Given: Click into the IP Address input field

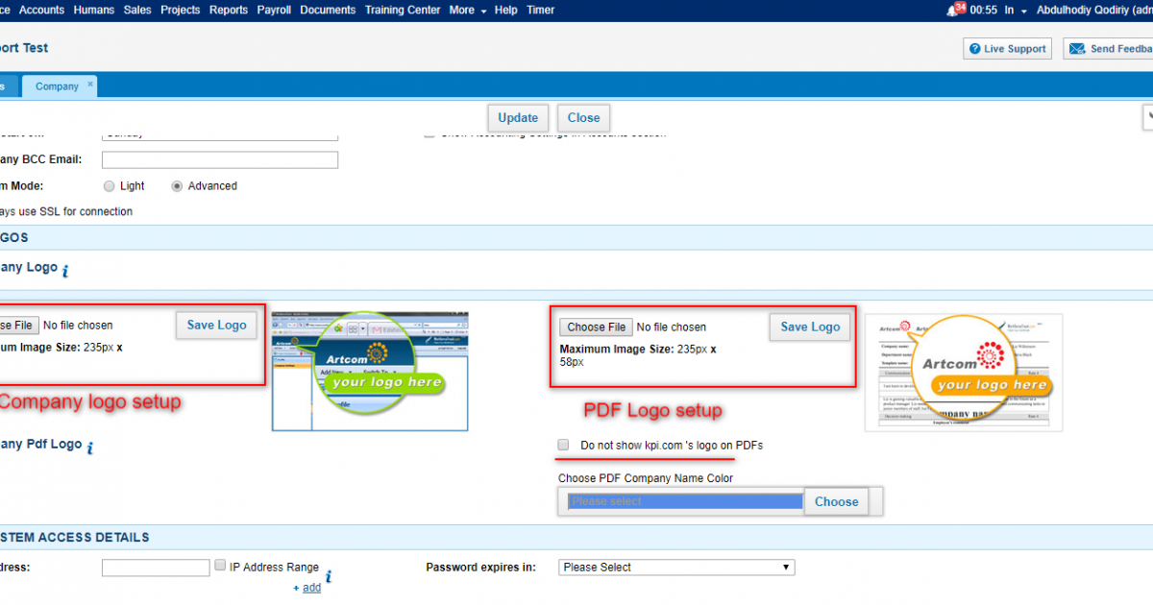Looking at the screenshot, I should click(x=156, y=568).
